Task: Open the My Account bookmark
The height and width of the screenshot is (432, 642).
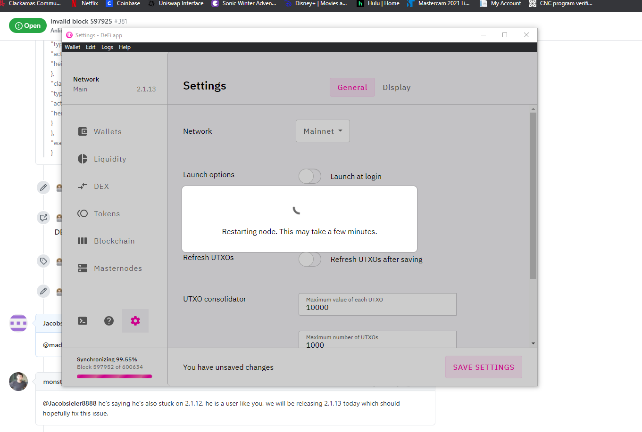Action: click(500, 3)
